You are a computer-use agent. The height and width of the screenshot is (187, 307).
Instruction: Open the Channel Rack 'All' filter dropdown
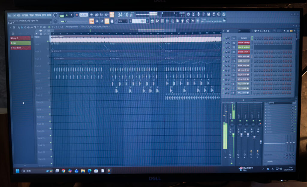point(243,31)
